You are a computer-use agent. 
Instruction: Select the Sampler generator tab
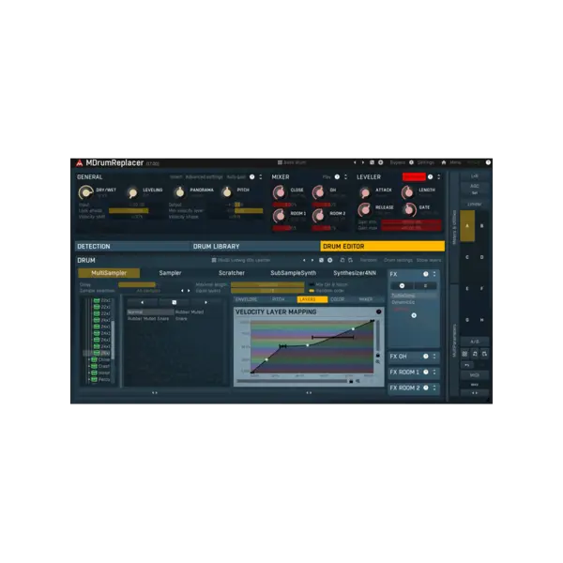[170, 273]
